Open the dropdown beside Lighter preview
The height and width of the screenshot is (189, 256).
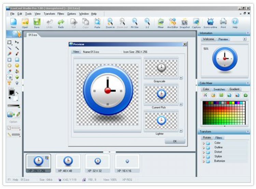click(181, 131)
